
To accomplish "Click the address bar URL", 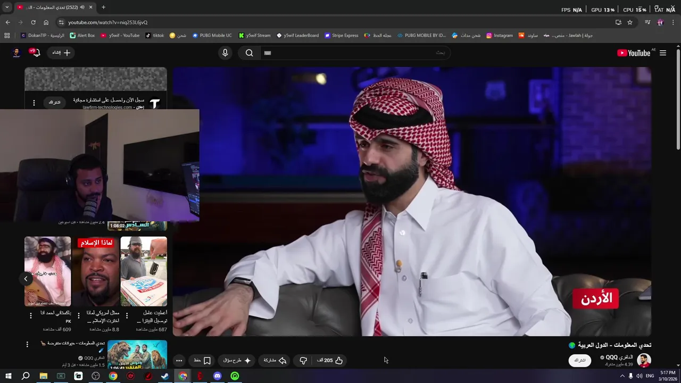I will coord(108,22).
